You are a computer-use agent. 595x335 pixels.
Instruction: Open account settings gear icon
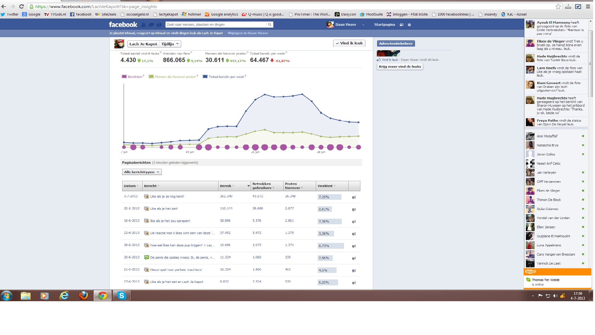pos(409,25)
